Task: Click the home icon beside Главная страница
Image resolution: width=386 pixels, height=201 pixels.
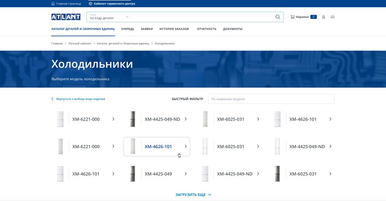Action: [53, 4]
